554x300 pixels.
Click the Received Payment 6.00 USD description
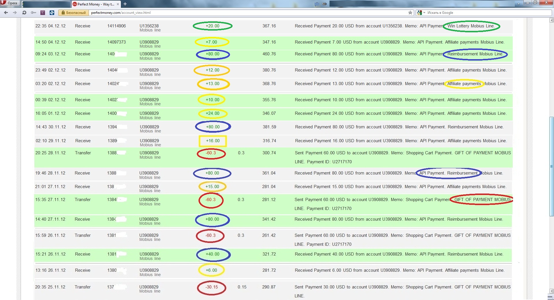[400, 270]
